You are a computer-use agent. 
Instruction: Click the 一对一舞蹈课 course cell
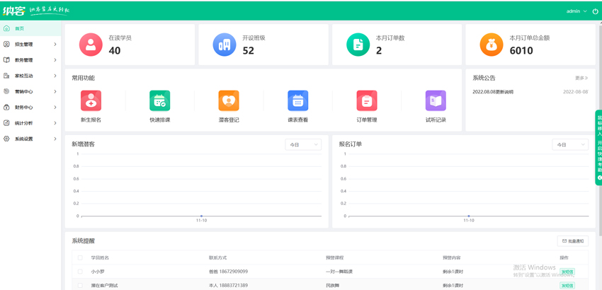pyautogui.click(x=339, y=272)
